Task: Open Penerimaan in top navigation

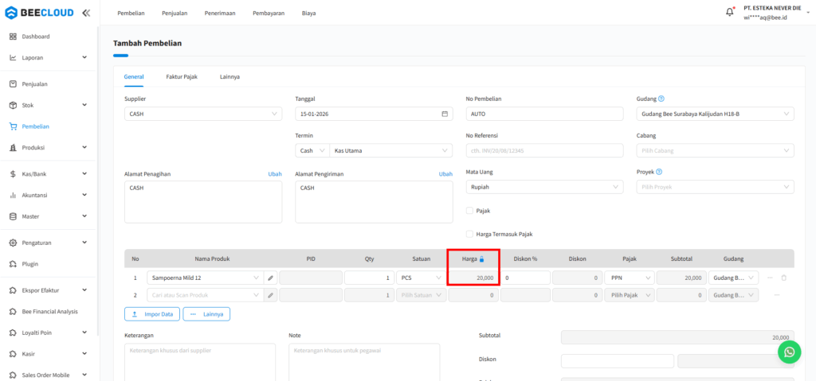Action: pos(220,13)
